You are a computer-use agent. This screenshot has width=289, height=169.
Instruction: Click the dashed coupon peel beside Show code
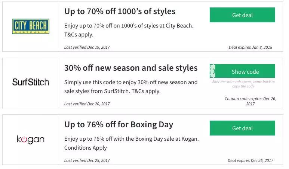pyautogui.click(x=213, y=71)
